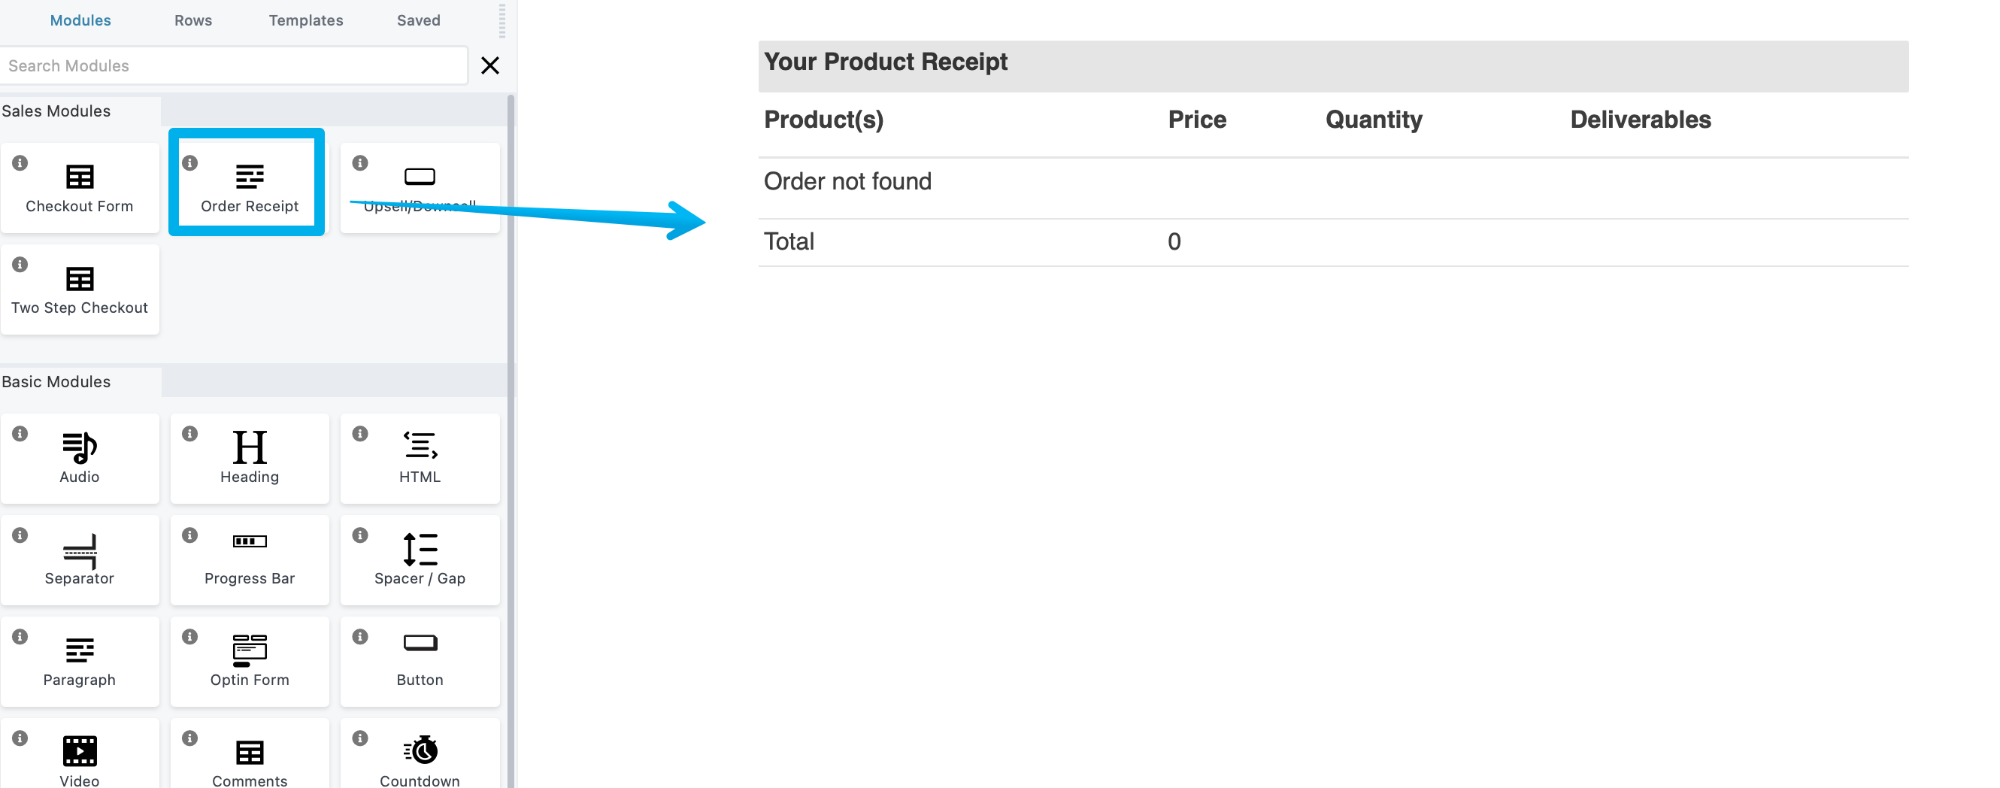Insert the Heading module

click(249, 458)
